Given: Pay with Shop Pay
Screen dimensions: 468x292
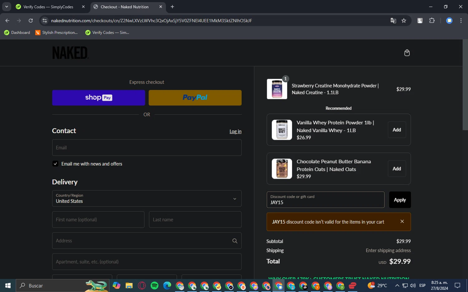Looking at the screenshot, I should click(99, 97).
